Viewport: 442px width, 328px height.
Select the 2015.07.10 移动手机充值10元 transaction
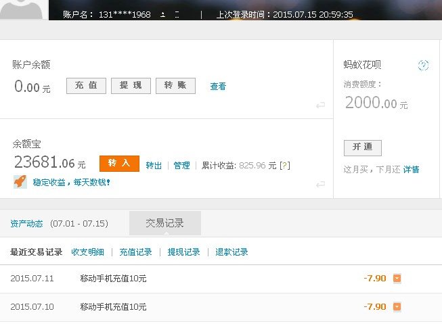coord(113,306)
